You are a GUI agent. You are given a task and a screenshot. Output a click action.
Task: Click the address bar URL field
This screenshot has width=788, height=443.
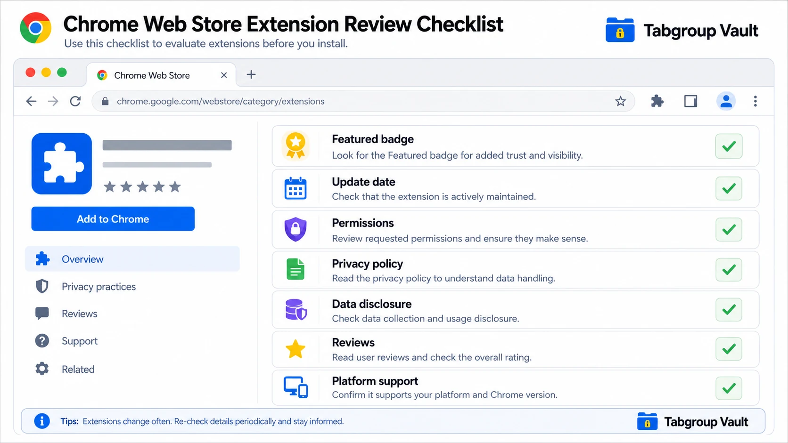(363, 101)
